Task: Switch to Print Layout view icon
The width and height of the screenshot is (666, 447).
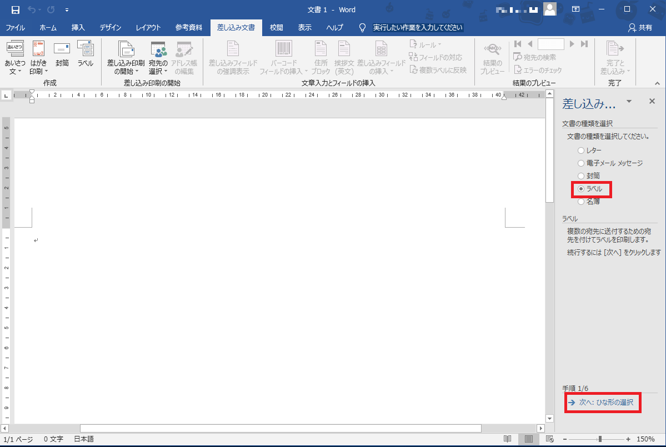Action: [529, 439]
